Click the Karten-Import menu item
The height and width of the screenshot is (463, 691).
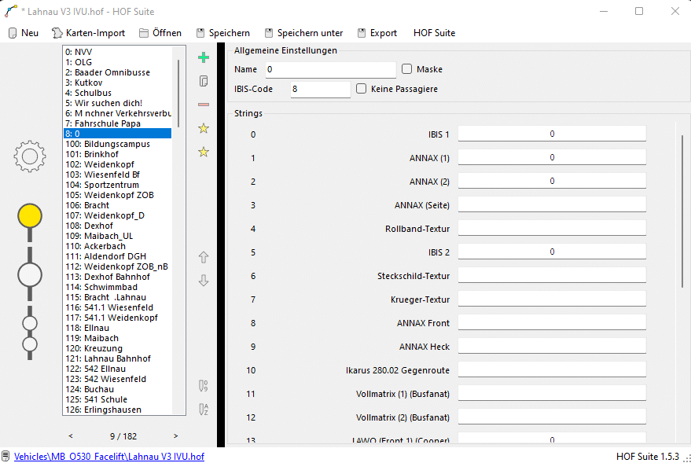[88, 33]
